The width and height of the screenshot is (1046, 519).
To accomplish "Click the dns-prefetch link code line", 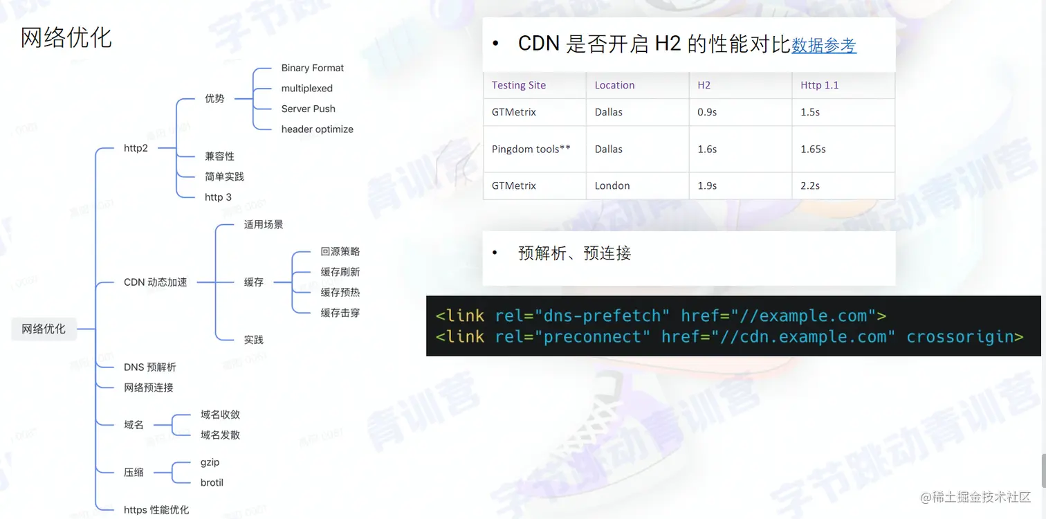I will [x=661, y=316].
